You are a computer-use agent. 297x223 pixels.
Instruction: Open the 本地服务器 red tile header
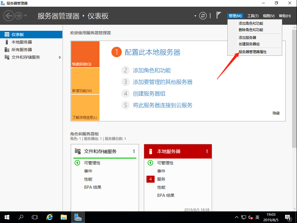(178, 151)
